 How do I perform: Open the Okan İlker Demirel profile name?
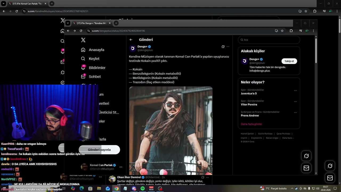(129, 177)
